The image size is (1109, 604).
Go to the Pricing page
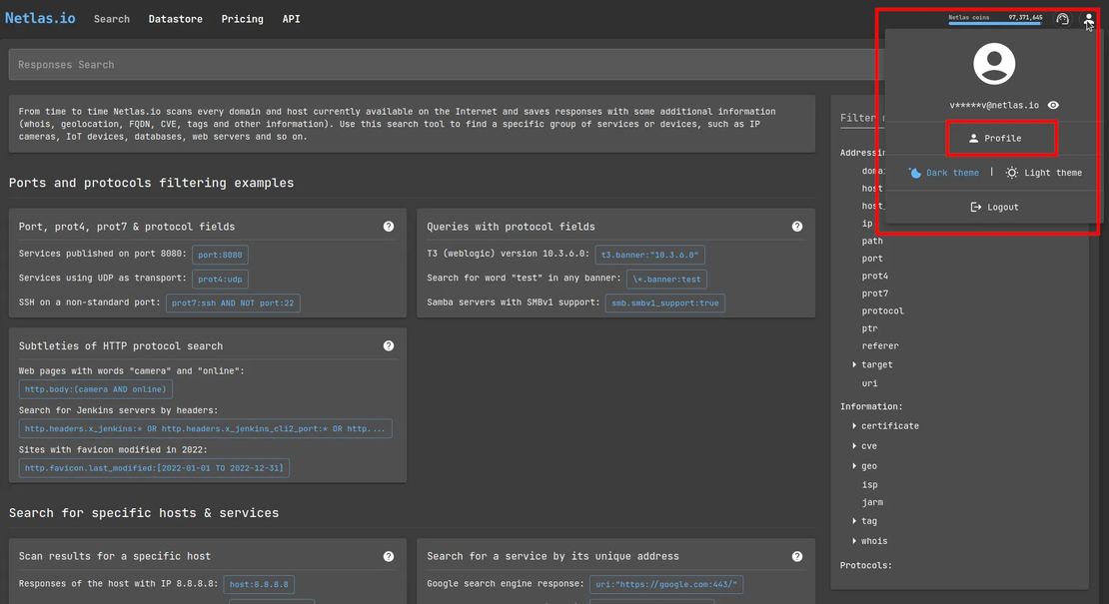click(x=242, y=19)
